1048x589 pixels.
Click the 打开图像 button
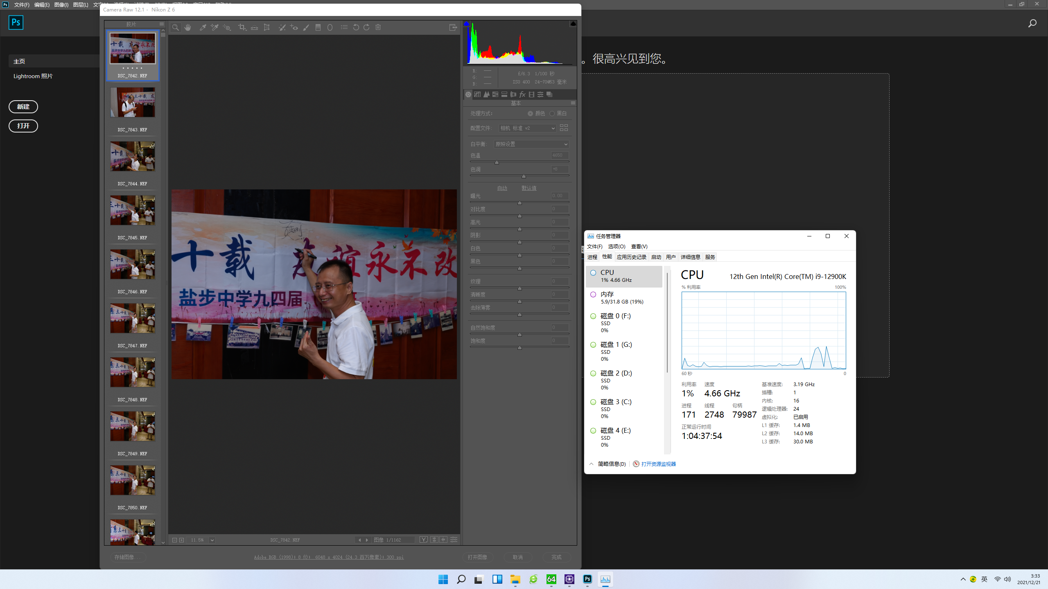point(477,557)
